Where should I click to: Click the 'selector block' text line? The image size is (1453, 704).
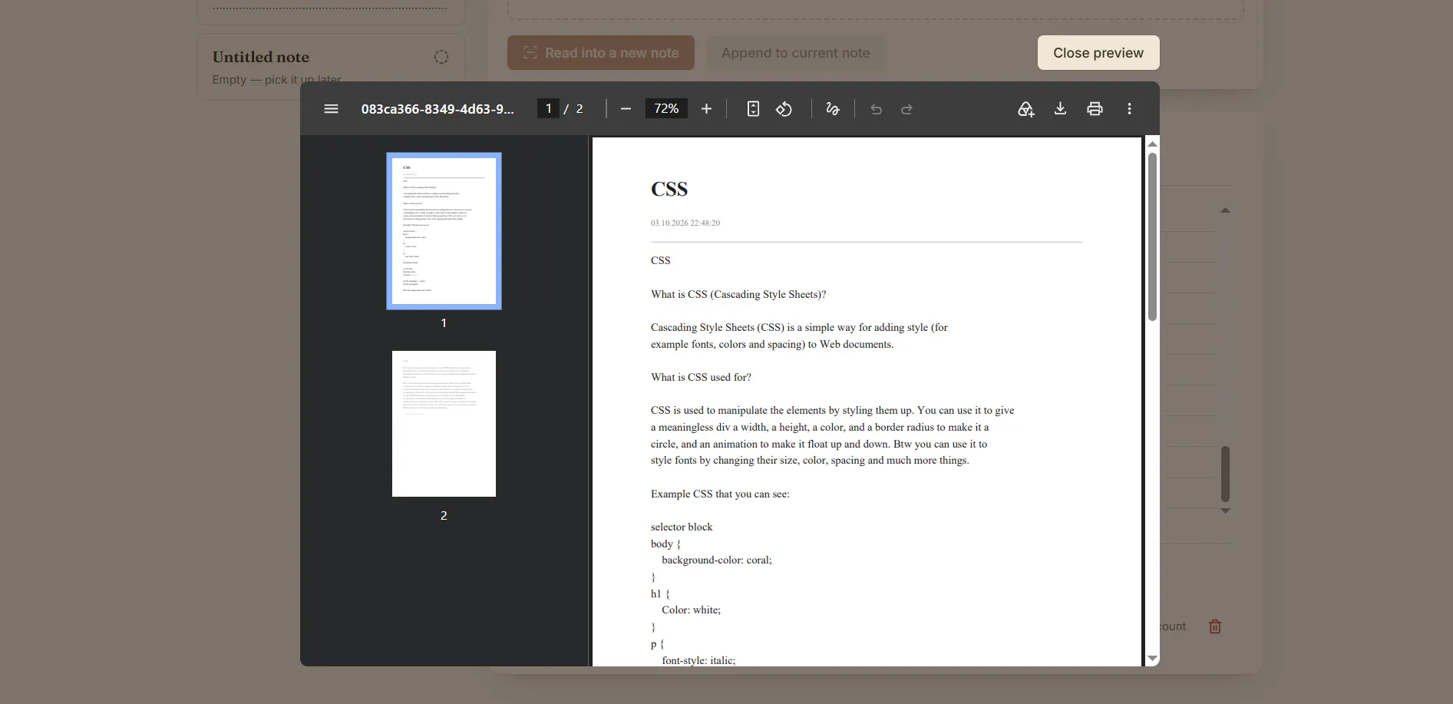pyautogui.click(x=682, y=527)
